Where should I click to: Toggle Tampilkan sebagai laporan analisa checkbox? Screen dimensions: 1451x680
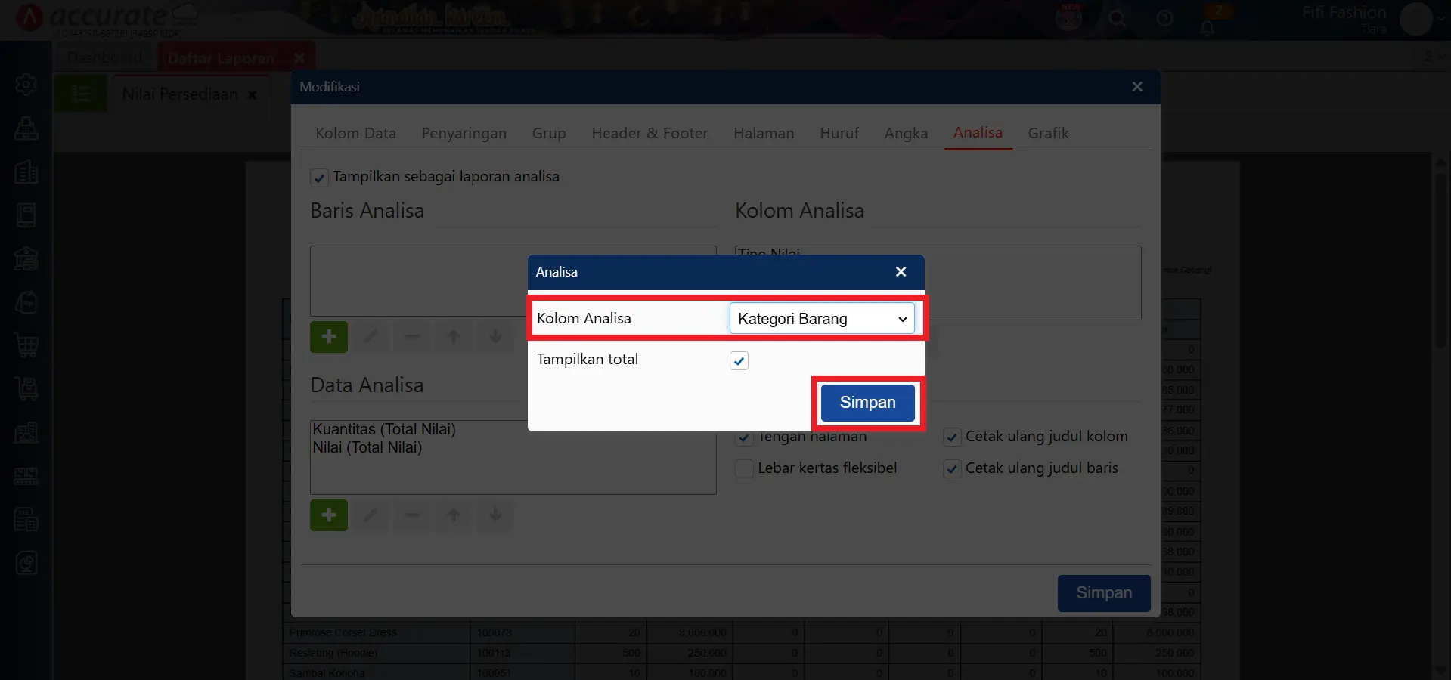click(319, 178)
